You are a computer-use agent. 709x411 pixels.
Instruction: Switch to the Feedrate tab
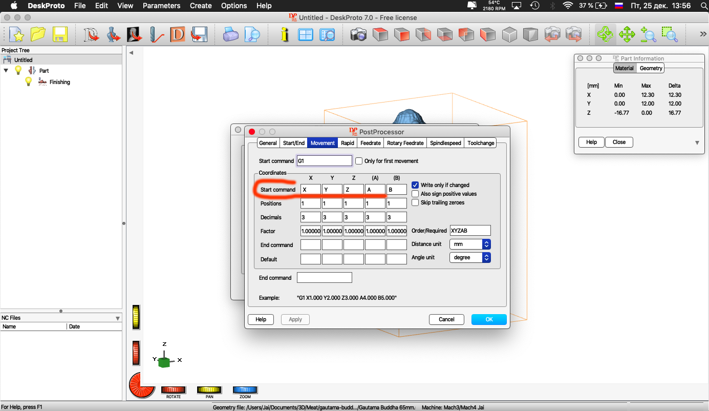371,143
